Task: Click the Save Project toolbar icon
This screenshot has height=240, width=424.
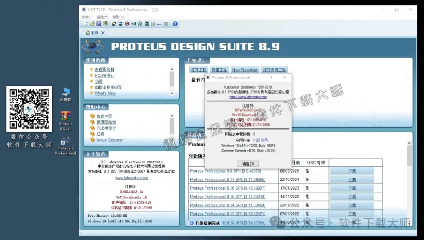Action: (99, 24)
